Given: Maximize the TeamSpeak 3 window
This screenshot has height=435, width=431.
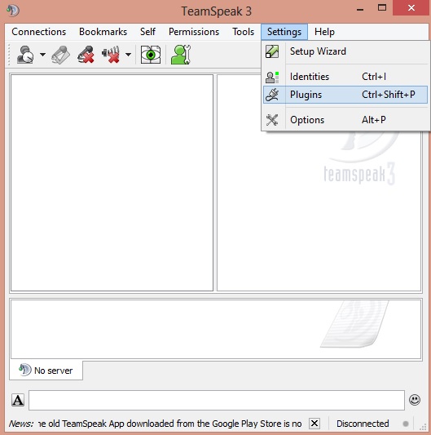Looking at the screenshot, I should click(x=382, y=8).
